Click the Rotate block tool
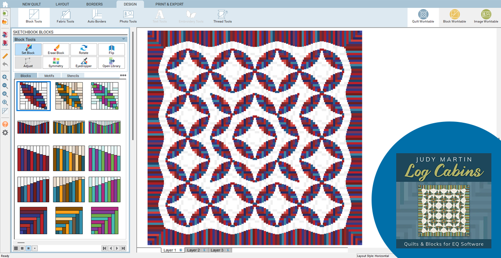The height and width of the screenshot is (258, 501). 83,50
